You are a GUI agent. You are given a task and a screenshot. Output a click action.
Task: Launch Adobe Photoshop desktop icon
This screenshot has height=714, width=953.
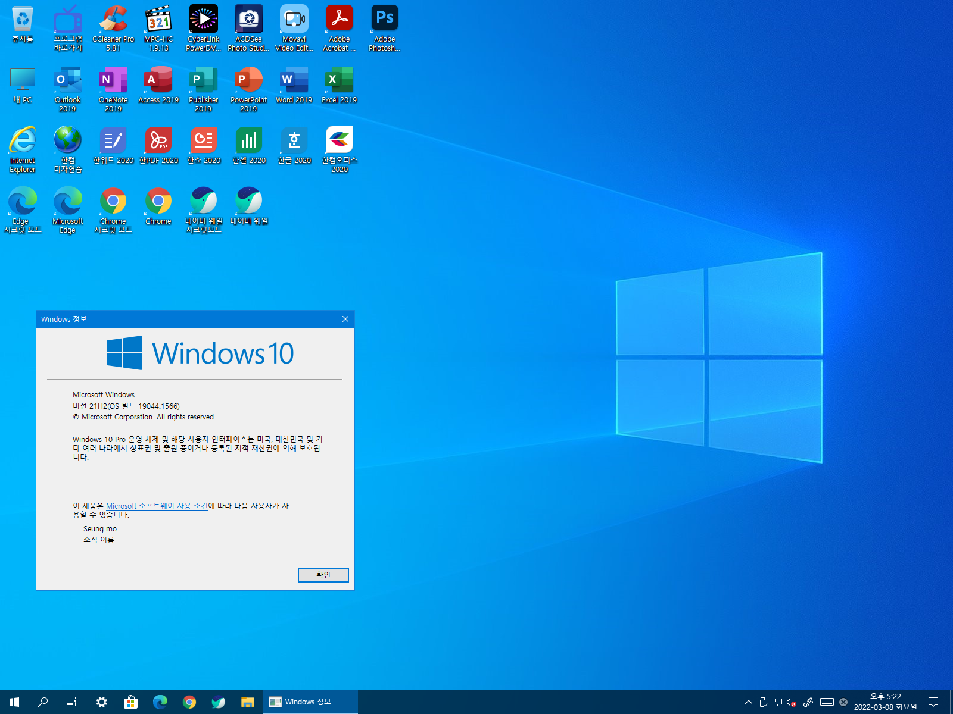[385, 28]
